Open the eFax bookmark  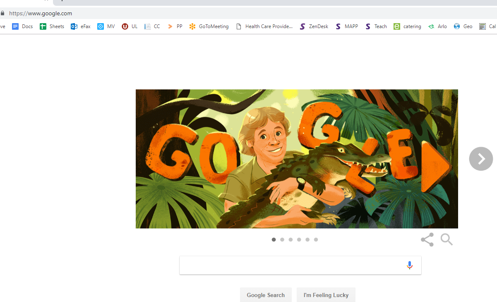click(81, 26)
